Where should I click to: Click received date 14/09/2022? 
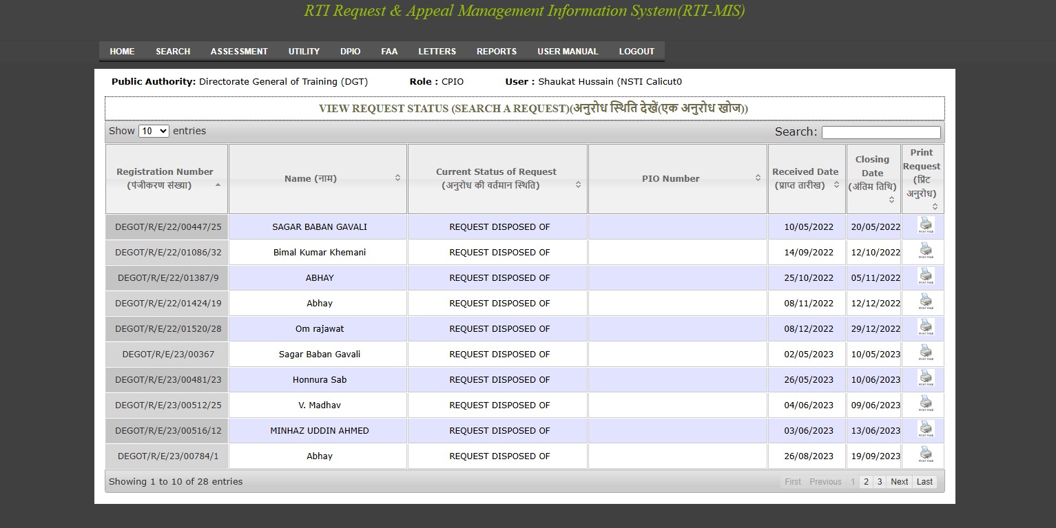point(809,252)
